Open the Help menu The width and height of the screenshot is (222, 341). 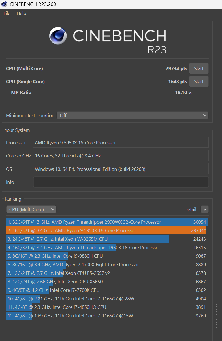click(x=21, y=13)
